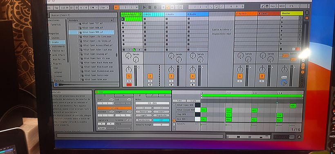Launch the clip in Drum Rack track
The width and height of the screenshot is (335, 154).
point(123,19)
